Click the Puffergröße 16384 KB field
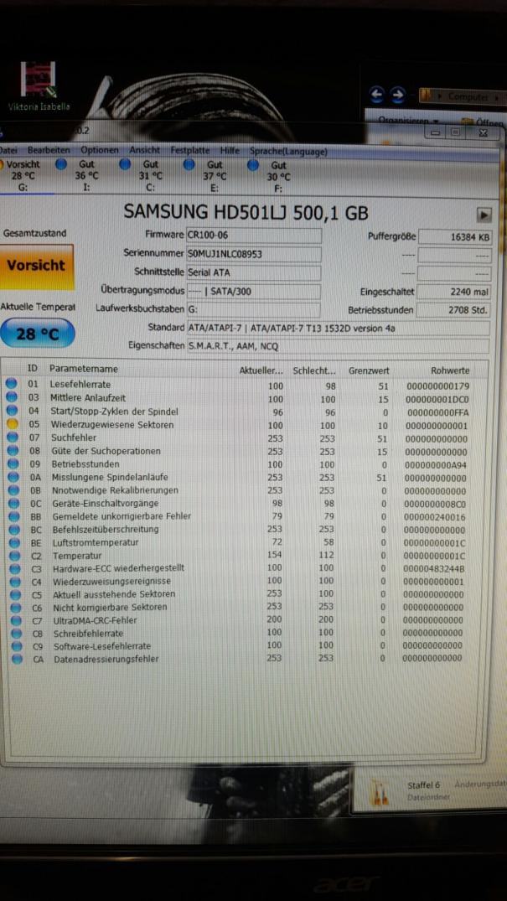Image resolution: width=507 pixels, height=901 pixels. click(454, 236)
